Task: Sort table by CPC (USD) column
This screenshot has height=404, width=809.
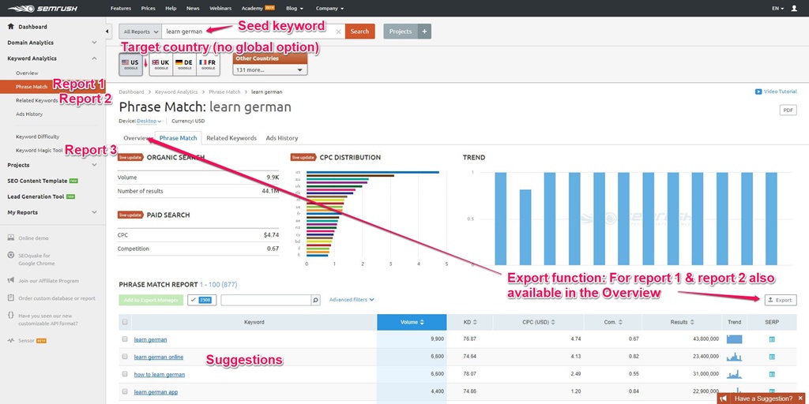Action: 538,322
